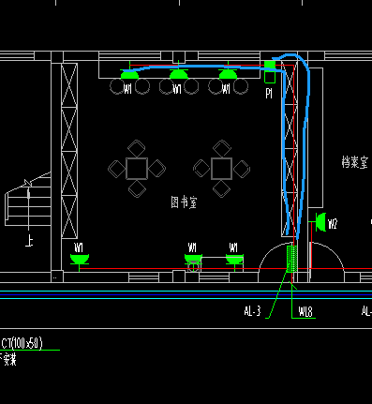This screenshot has height=404, width=372.
Task: Click the 档案室 room label
Action: [355, 163]
